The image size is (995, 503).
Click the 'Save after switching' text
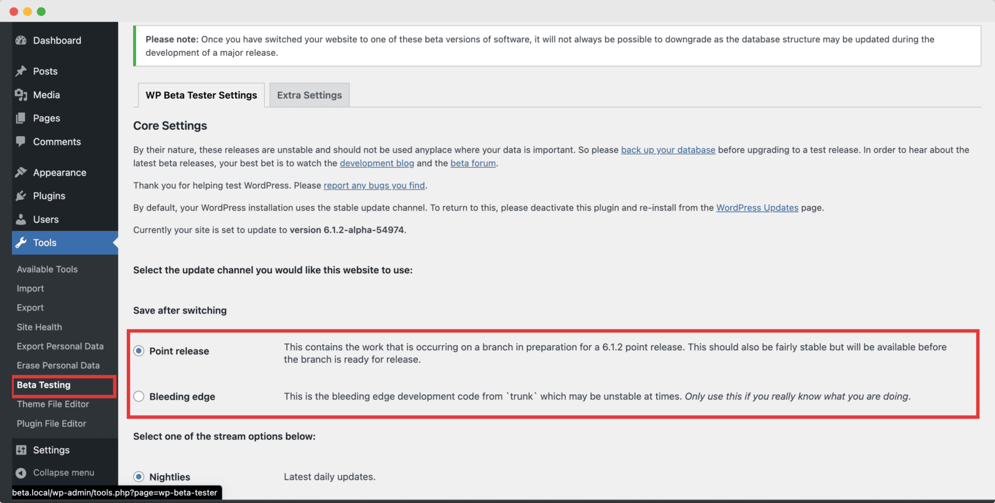180,310
